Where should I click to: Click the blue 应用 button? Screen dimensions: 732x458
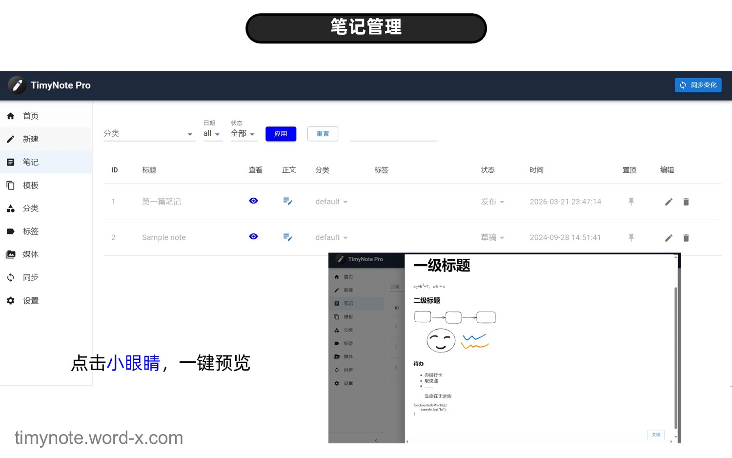click(281, 134)
